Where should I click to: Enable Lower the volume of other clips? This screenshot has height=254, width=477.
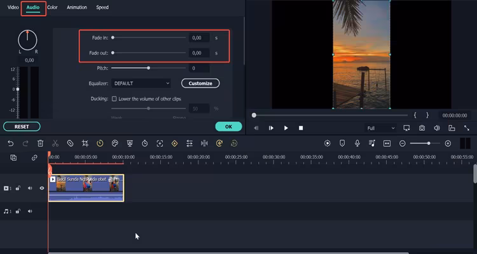tap(114, 99)
